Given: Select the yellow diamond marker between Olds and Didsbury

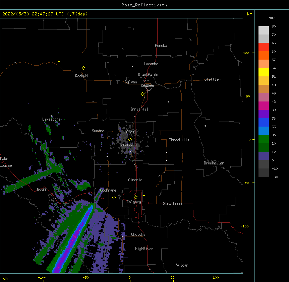Looking at the screenshot, I should click(x=130, y=139).
